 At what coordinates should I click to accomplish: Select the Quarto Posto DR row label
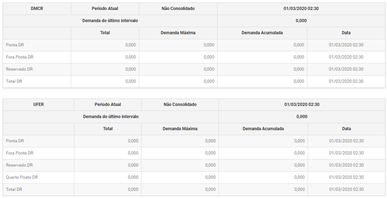[22, 177]
